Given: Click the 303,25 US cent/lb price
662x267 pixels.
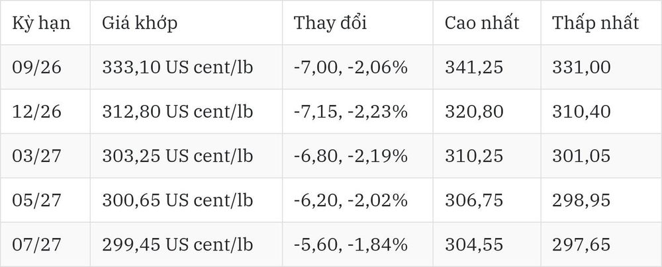Looking at the screenshot, I should click(177, 156).
